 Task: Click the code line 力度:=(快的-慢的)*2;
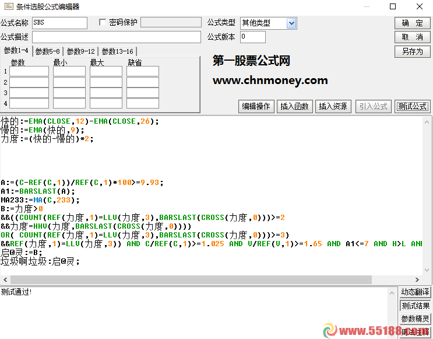(47, 139)
